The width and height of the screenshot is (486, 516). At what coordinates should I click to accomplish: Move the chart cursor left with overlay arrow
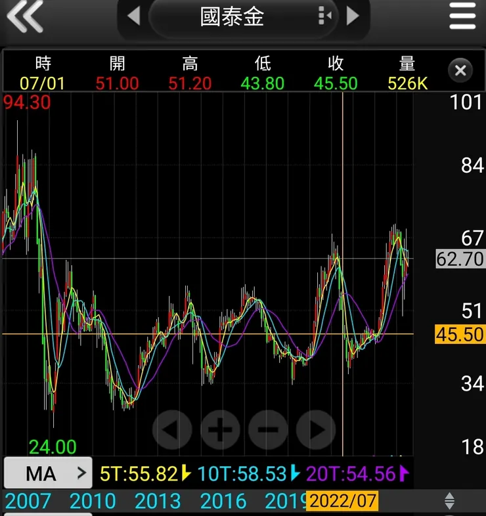(172, 429)
